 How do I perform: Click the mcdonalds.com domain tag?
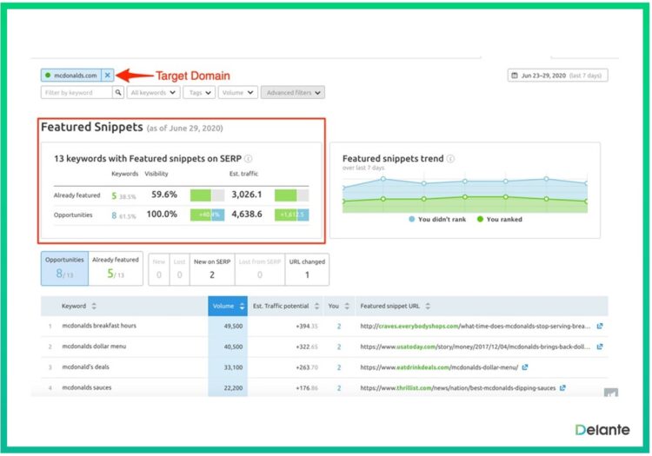point(71,76)
